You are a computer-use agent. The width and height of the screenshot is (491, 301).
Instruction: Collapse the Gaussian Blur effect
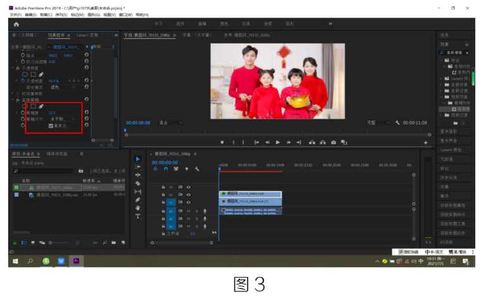click(13, 100)
